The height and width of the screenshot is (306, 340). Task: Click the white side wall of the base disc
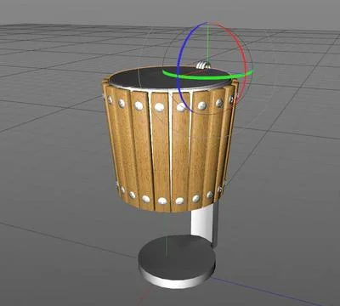177,279
